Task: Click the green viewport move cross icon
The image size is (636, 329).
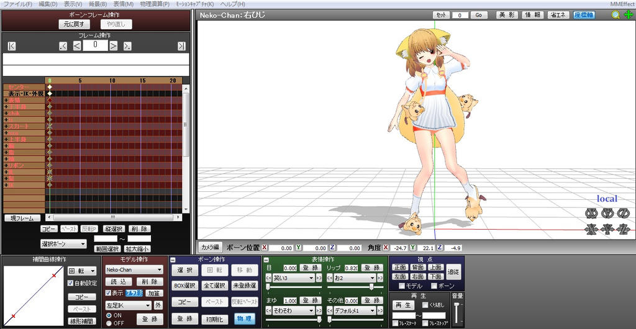Action: click(x=629, y=15)
